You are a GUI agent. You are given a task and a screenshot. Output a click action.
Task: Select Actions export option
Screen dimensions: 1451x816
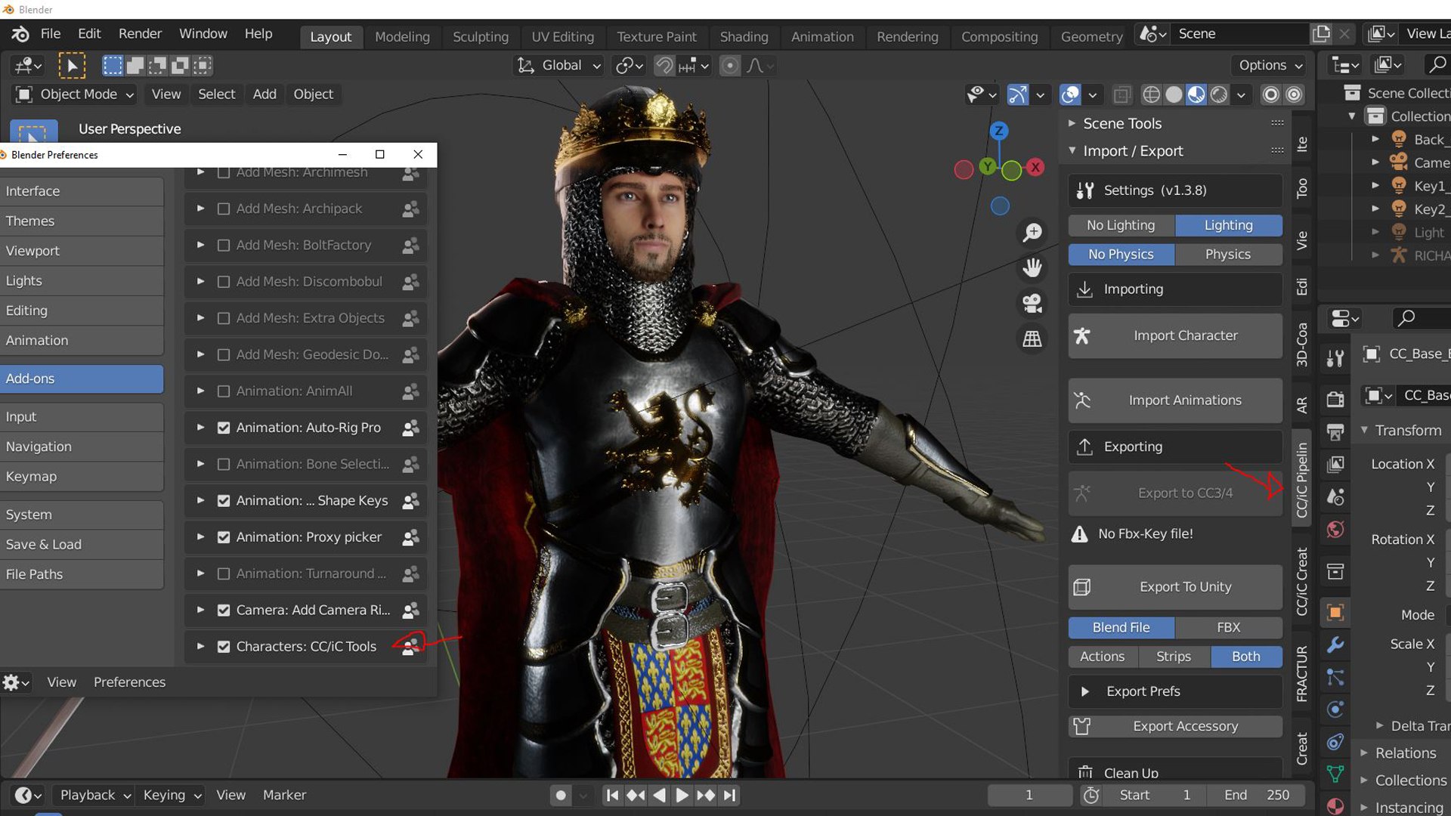pyautogui.click(x=1103, y=657)
